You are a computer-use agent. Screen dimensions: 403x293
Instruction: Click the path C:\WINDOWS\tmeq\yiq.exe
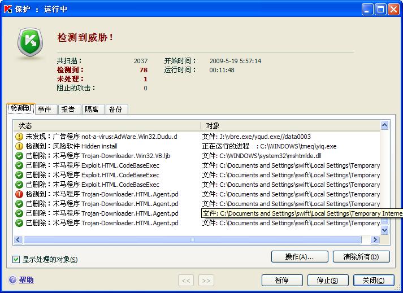pyautogui.click(x=298, y=146)
